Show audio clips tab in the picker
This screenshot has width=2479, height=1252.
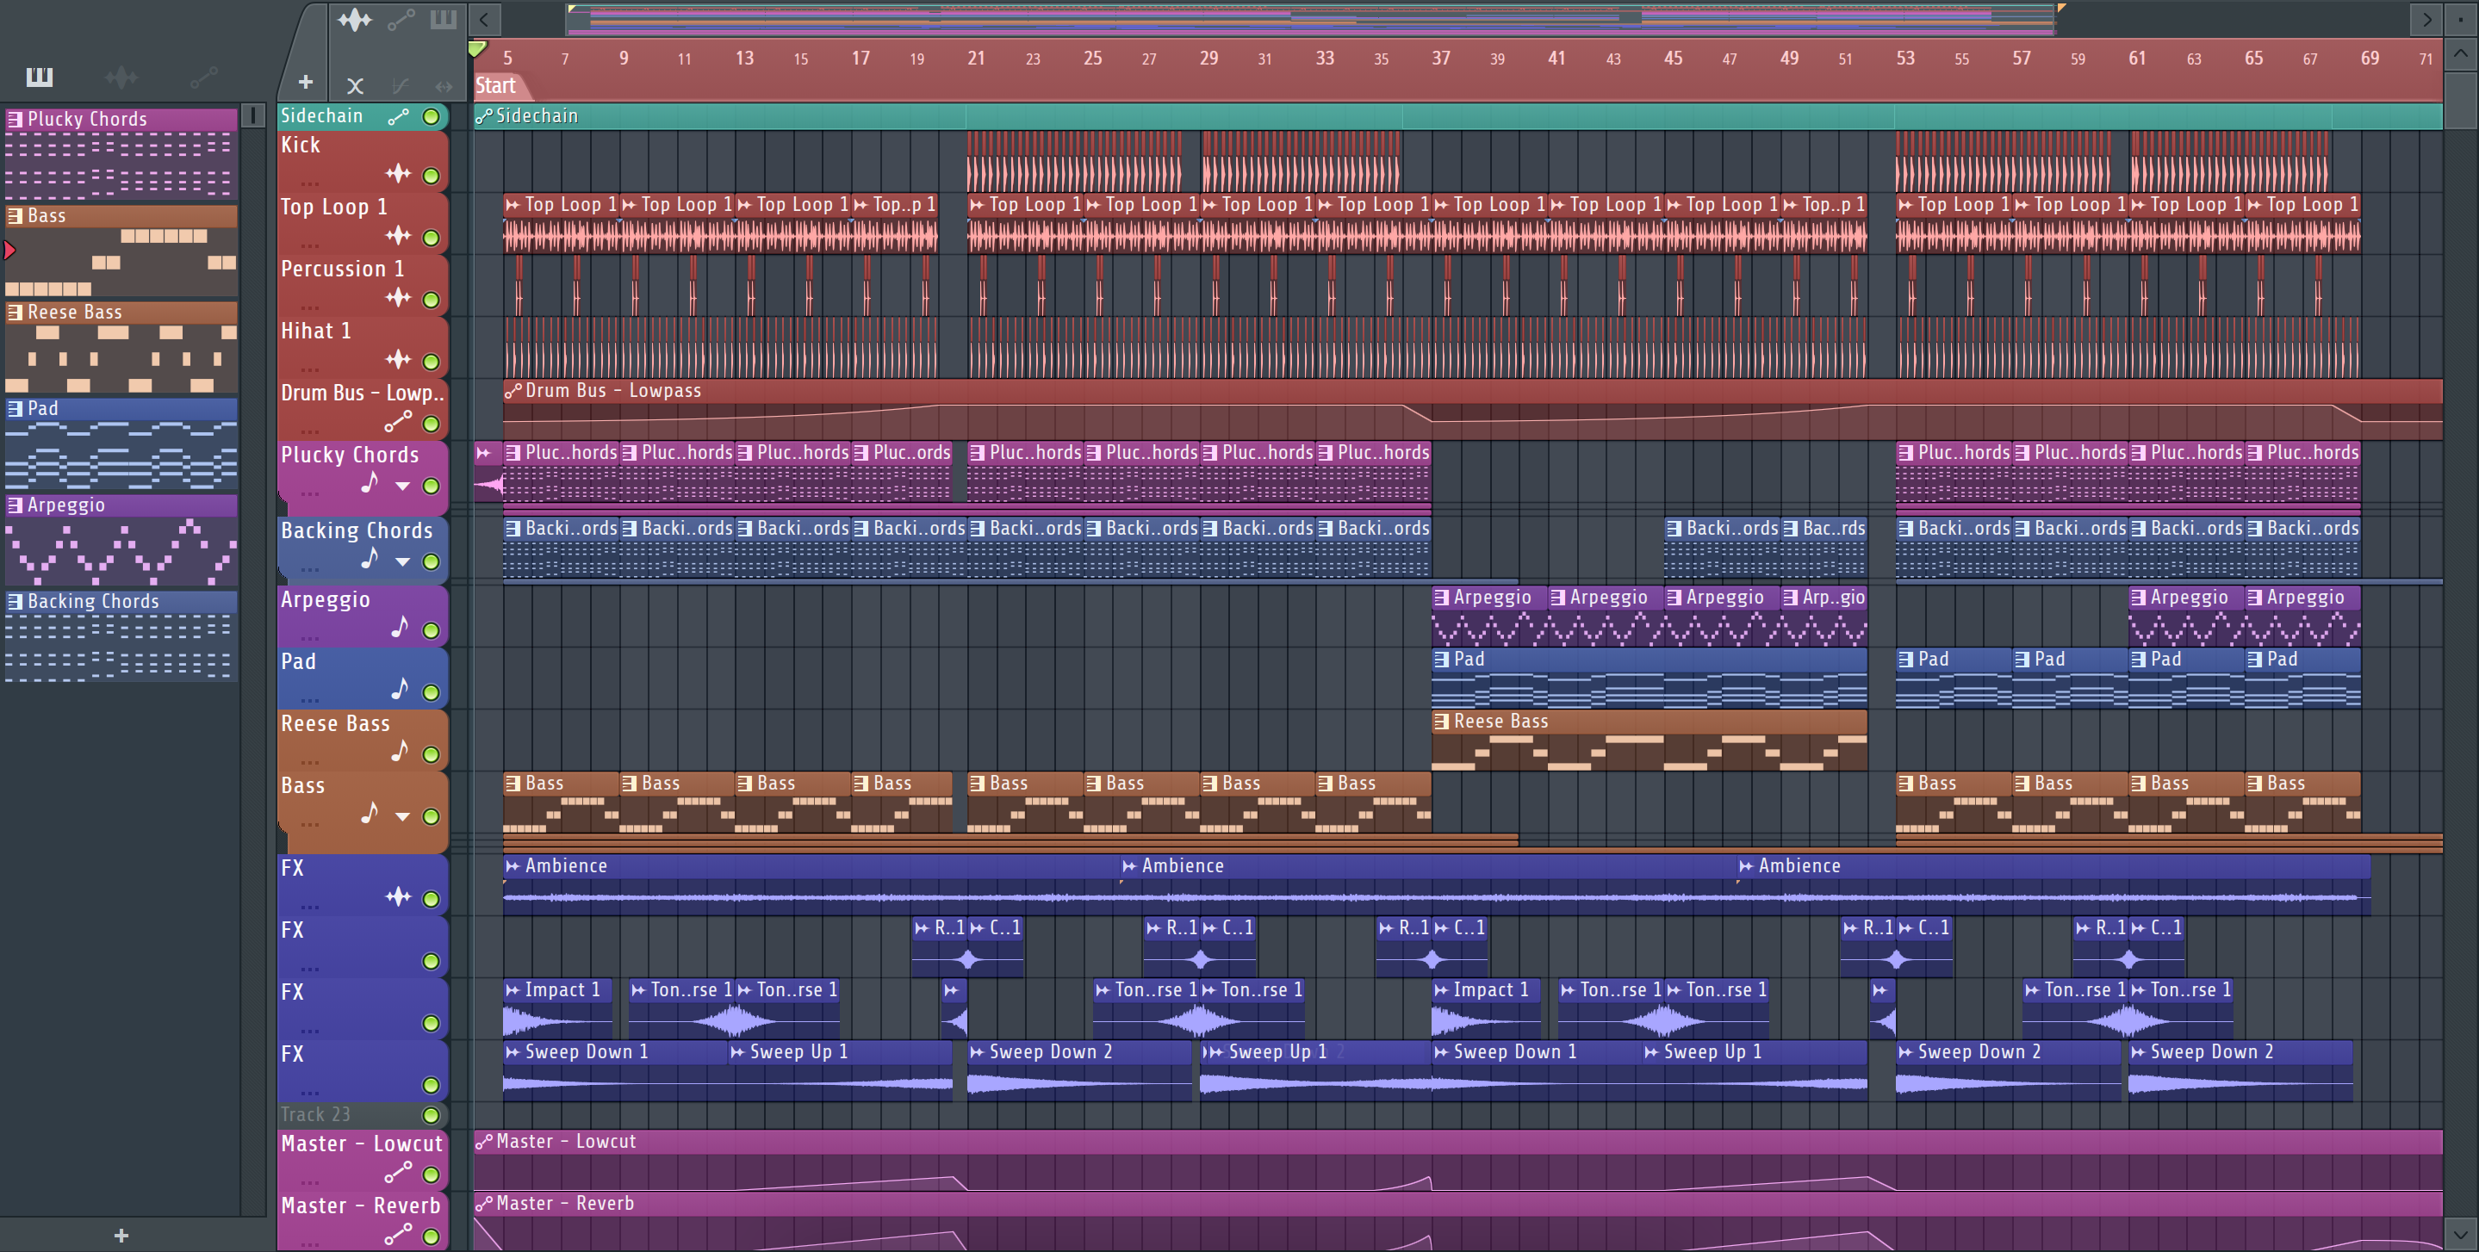pyautogui.click(x=121, y=77)
